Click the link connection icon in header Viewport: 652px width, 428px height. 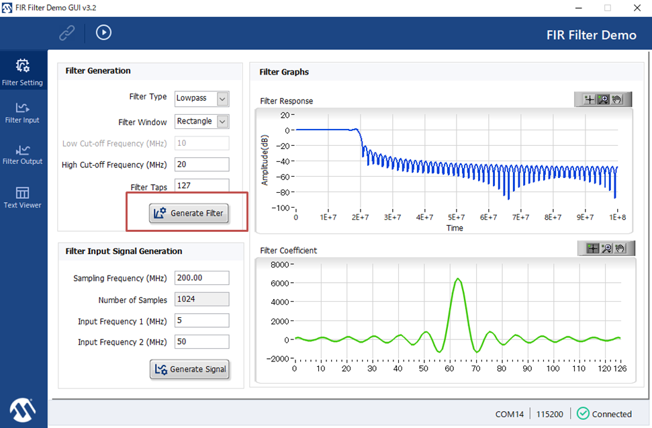coord(66,32)
